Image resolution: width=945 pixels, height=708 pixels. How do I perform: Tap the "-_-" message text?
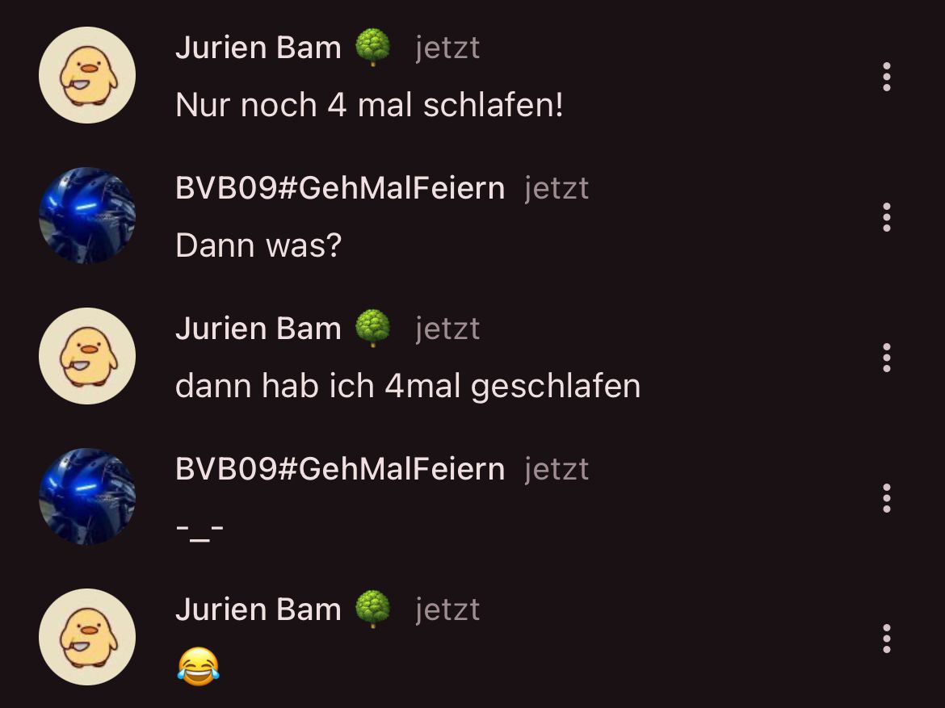[200, 530]
